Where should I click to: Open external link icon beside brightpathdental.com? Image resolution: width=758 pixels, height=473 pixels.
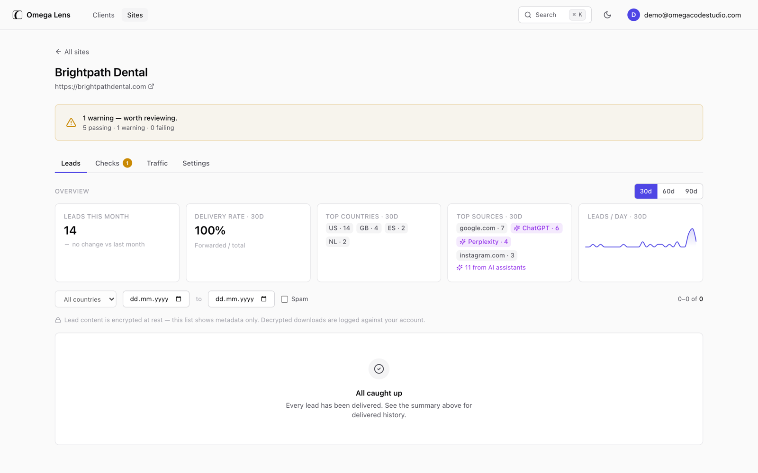[151, 87]
